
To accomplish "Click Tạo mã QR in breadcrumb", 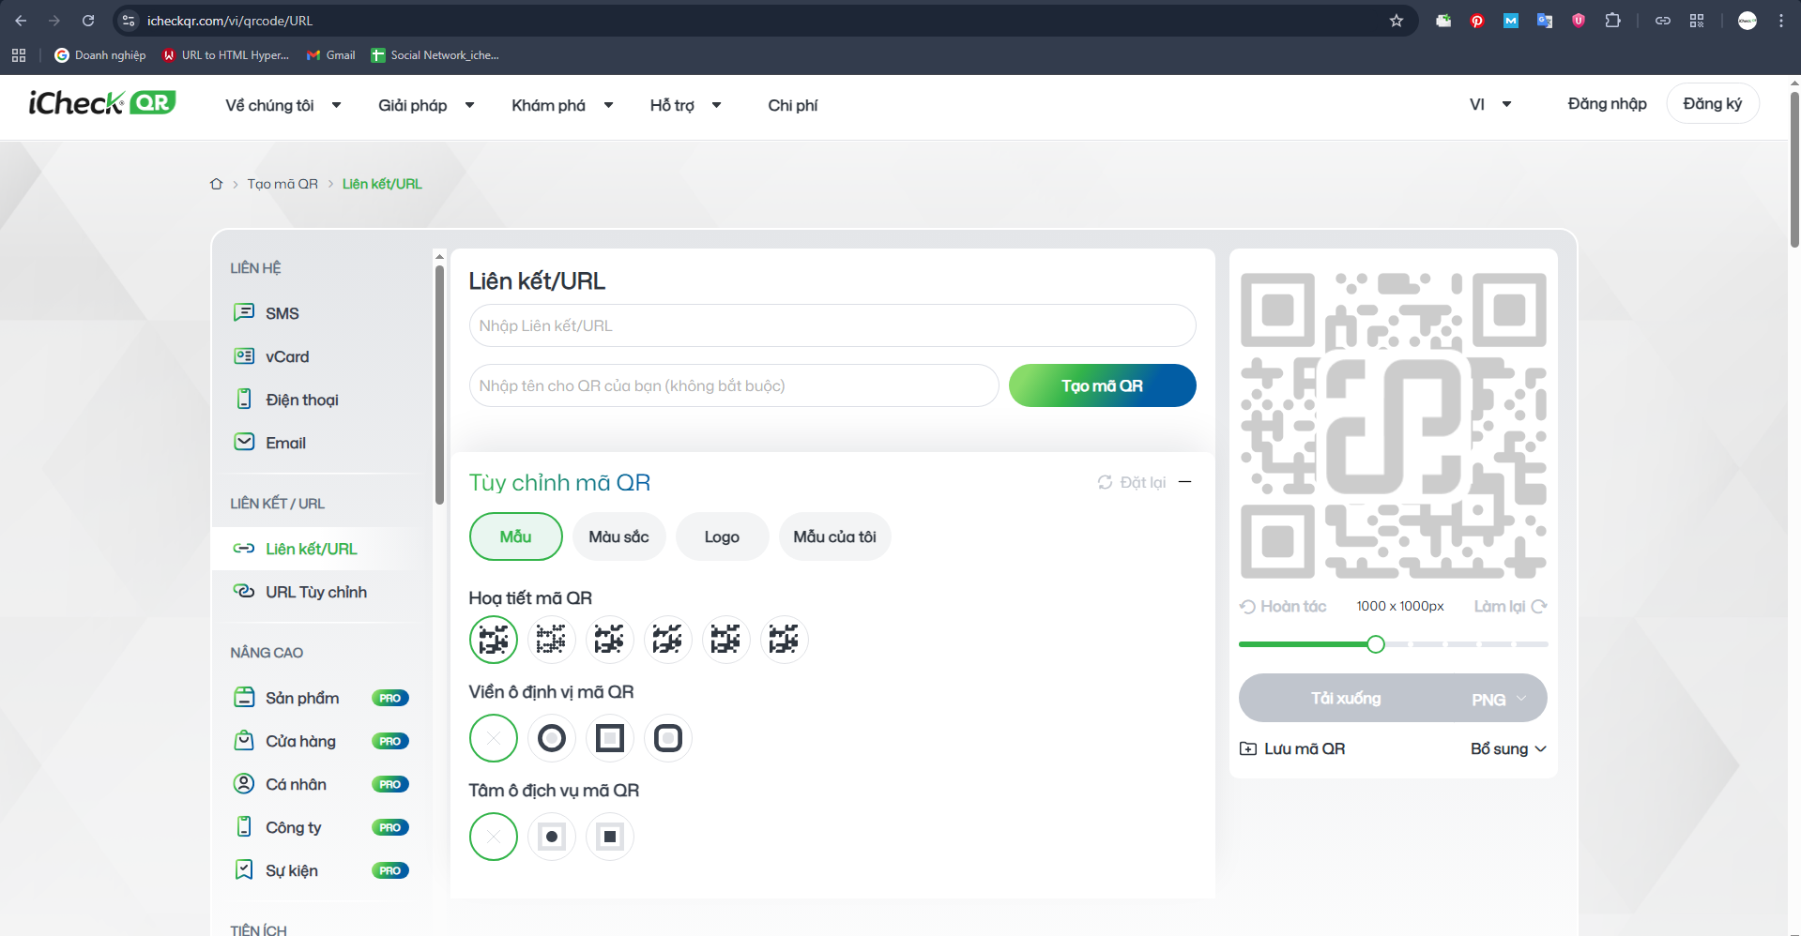I will tap(282, 184).
